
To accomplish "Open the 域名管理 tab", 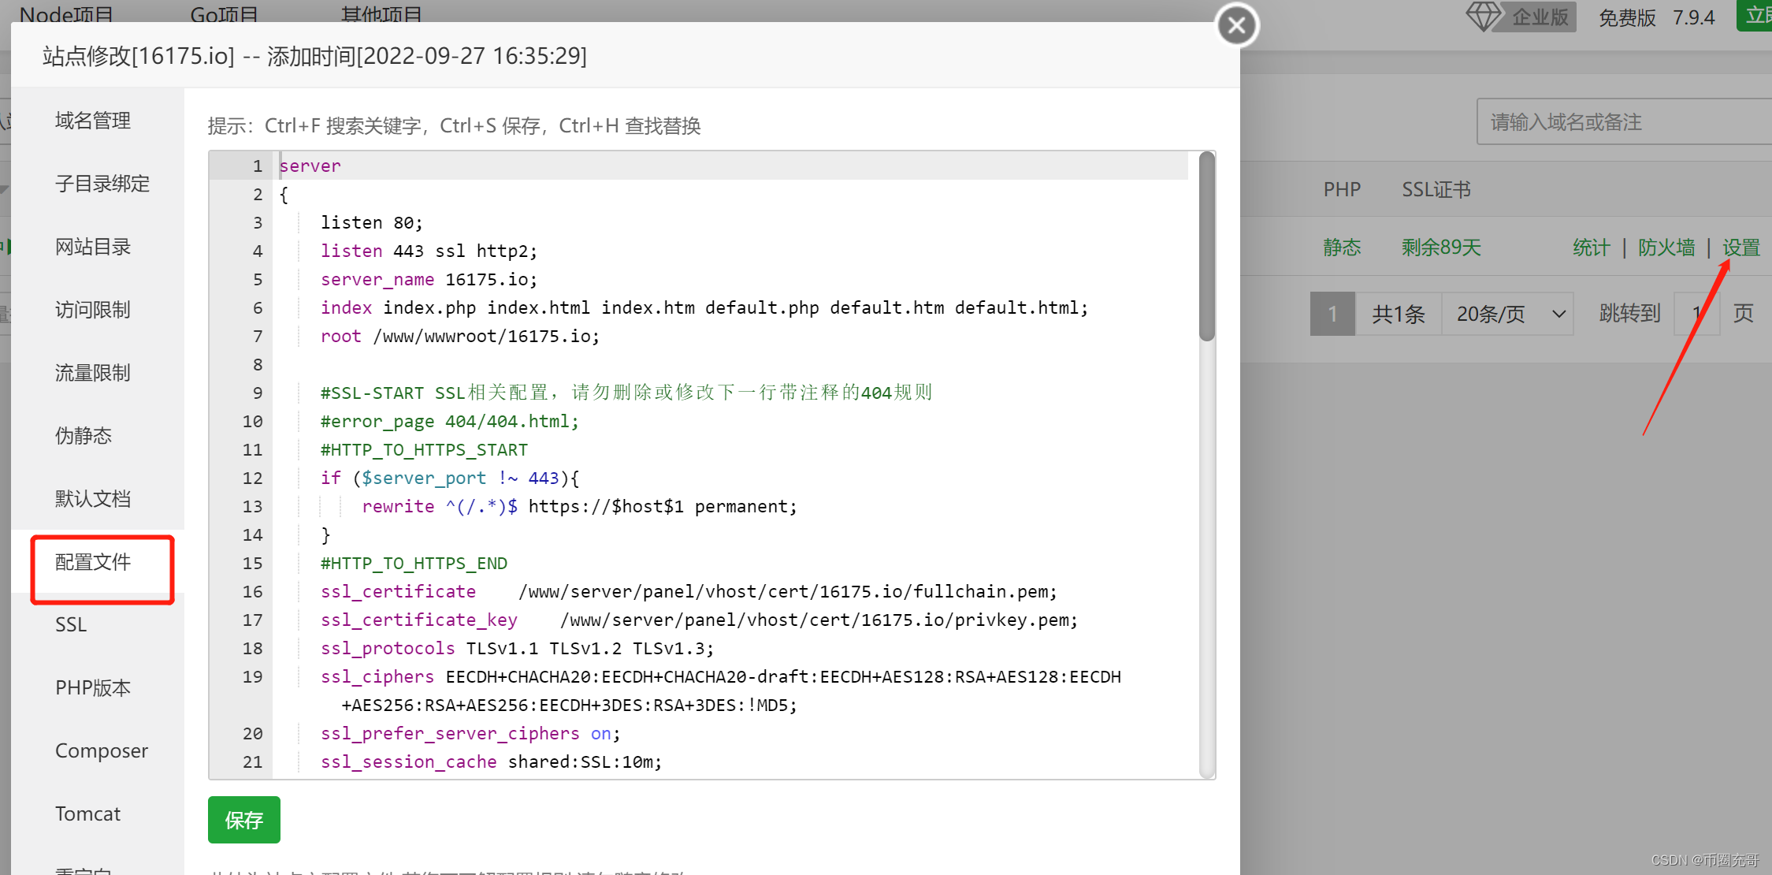I will [93, 121].
